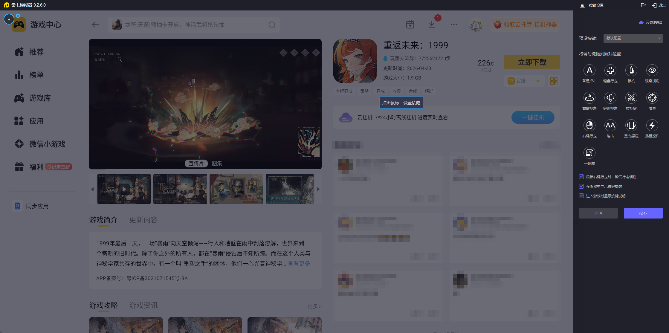This screenshot has height=333, width=669.
Task: Select the 键盘行走 D-pad key icon
Action: (x=610, y=71)
